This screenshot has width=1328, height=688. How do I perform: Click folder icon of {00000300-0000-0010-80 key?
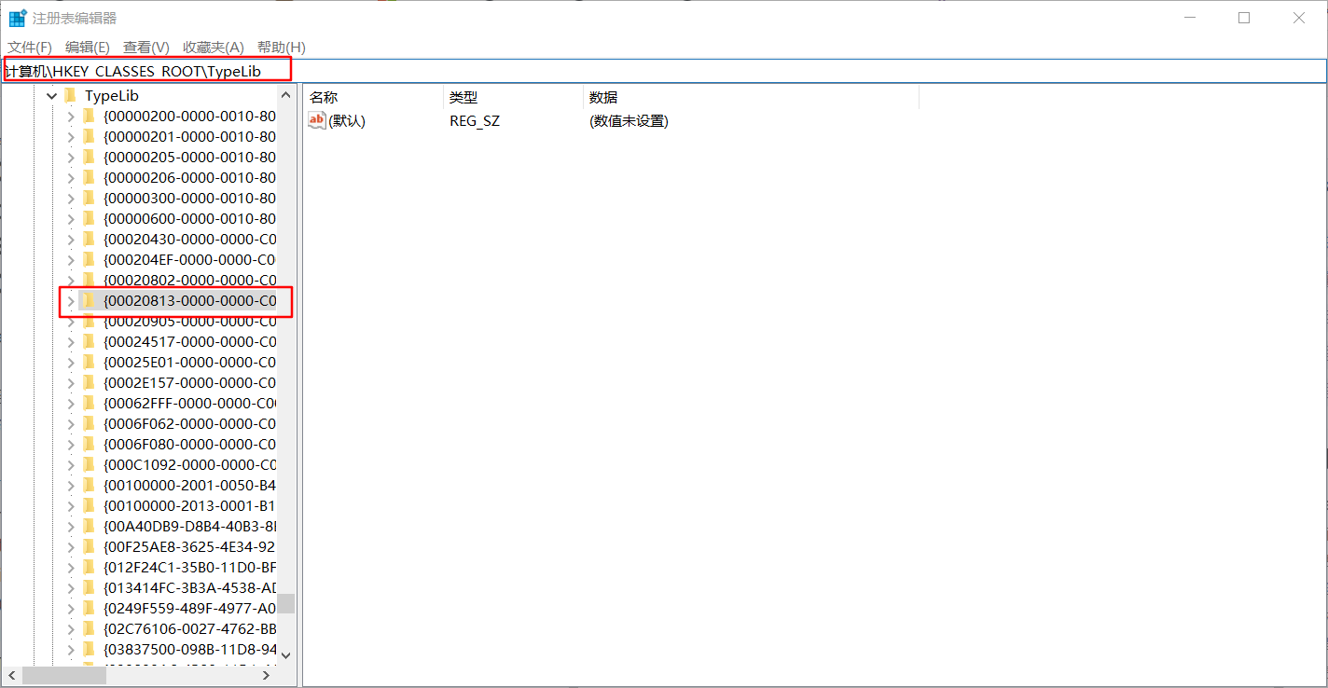tap(90, 198)
